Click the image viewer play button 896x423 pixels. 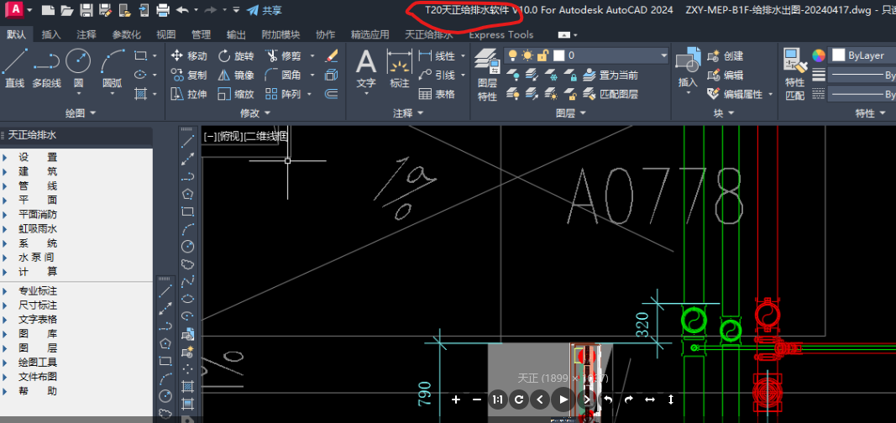(x=563, y=399)
